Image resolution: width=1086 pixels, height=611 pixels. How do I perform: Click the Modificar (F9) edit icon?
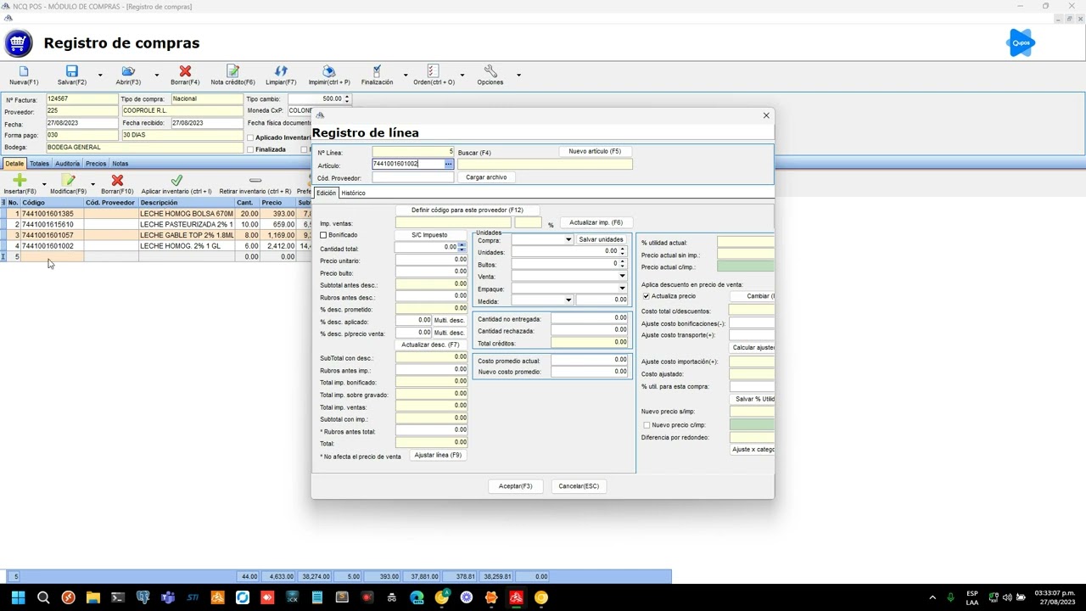[x=69, y=181]
